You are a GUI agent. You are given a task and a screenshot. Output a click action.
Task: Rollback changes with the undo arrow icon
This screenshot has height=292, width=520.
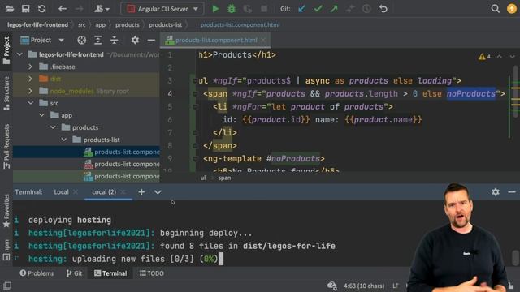(383, 9)
